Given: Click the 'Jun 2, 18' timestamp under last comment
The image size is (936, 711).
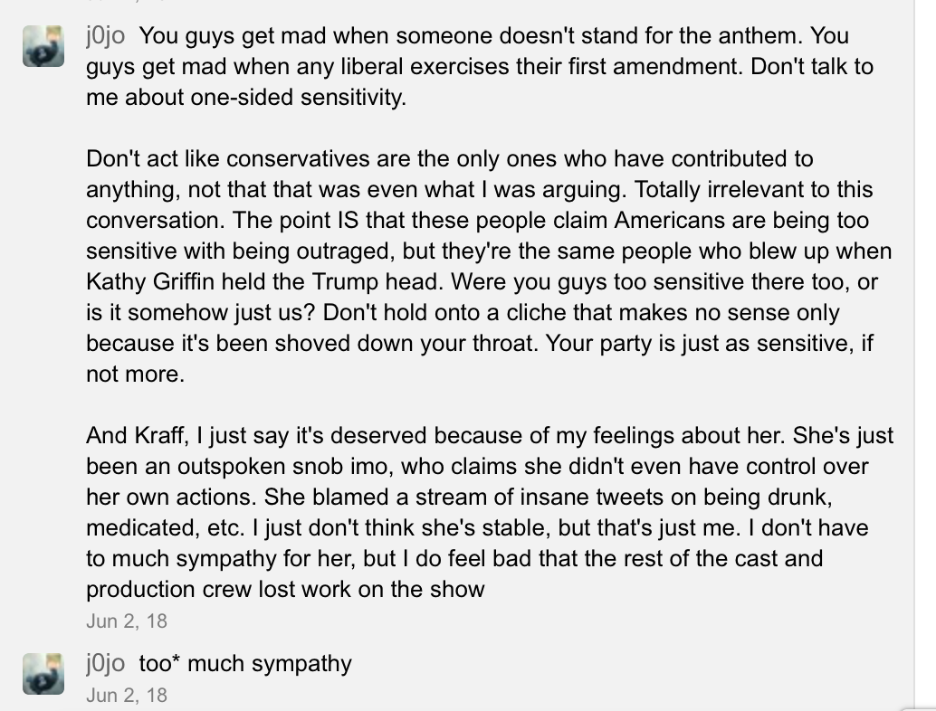Looking at the screenshot, I should (x=127, y=695).
